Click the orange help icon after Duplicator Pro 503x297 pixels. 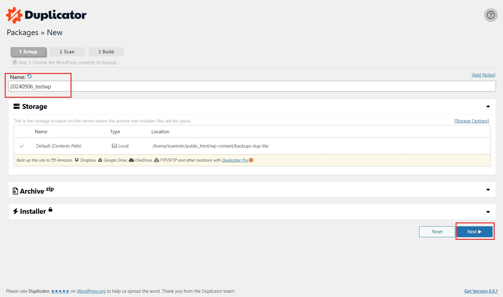tap(251, 160)
